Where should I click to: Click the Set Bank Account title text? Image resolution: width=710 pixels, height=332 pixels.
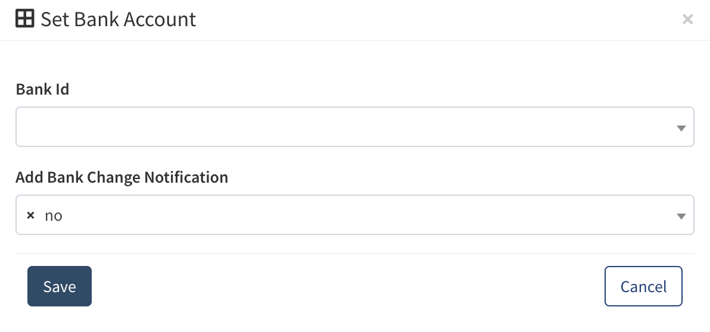point(118,19)
